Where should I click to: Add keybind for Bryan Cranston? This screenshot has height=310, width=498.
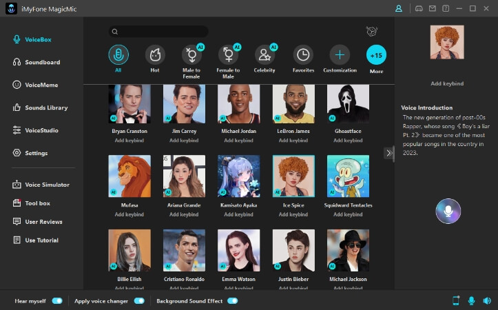click(129, 141)
